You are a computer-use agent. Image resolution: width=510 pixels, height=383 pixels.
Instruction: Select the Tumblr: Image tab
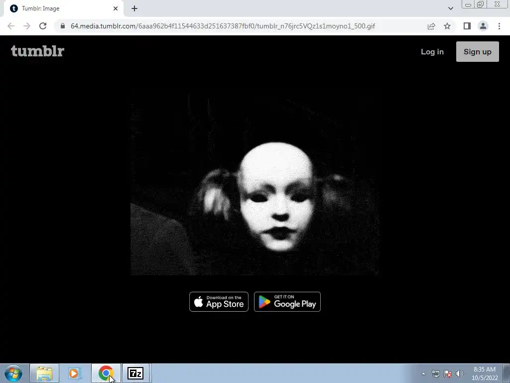[x=63, y=8]
